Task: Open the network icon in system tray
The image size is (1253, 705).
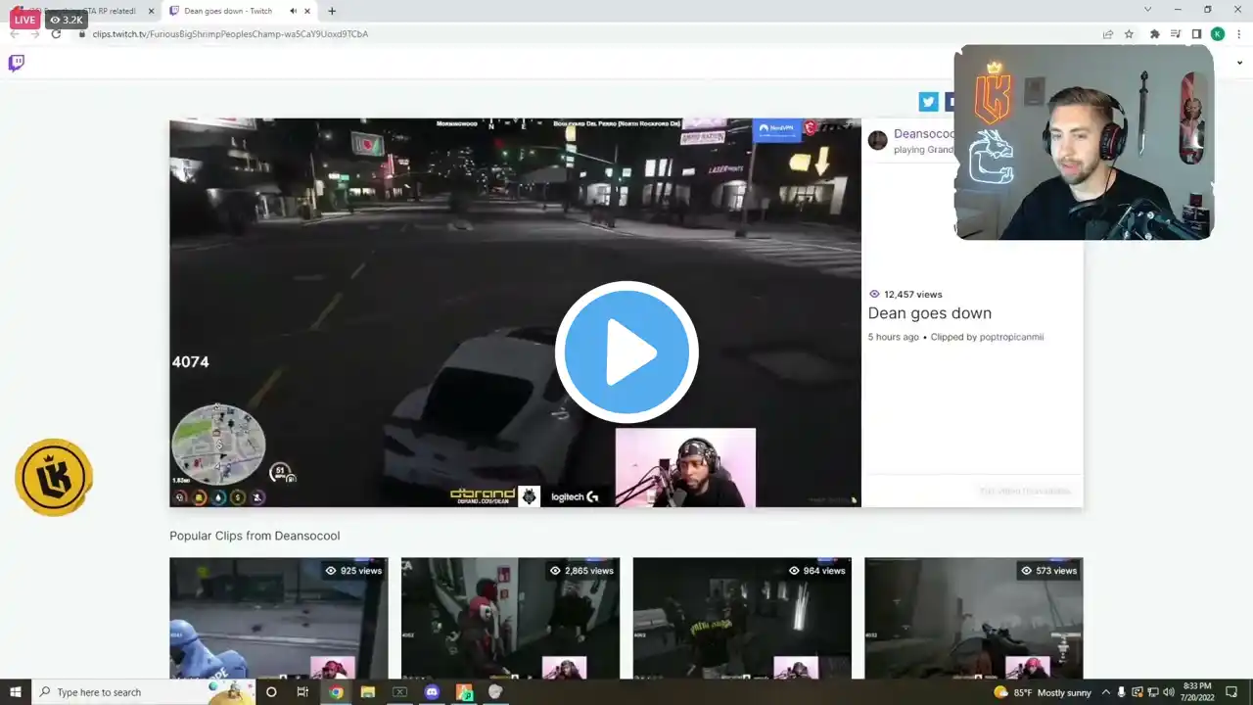Action: (x=1152, y=692)
